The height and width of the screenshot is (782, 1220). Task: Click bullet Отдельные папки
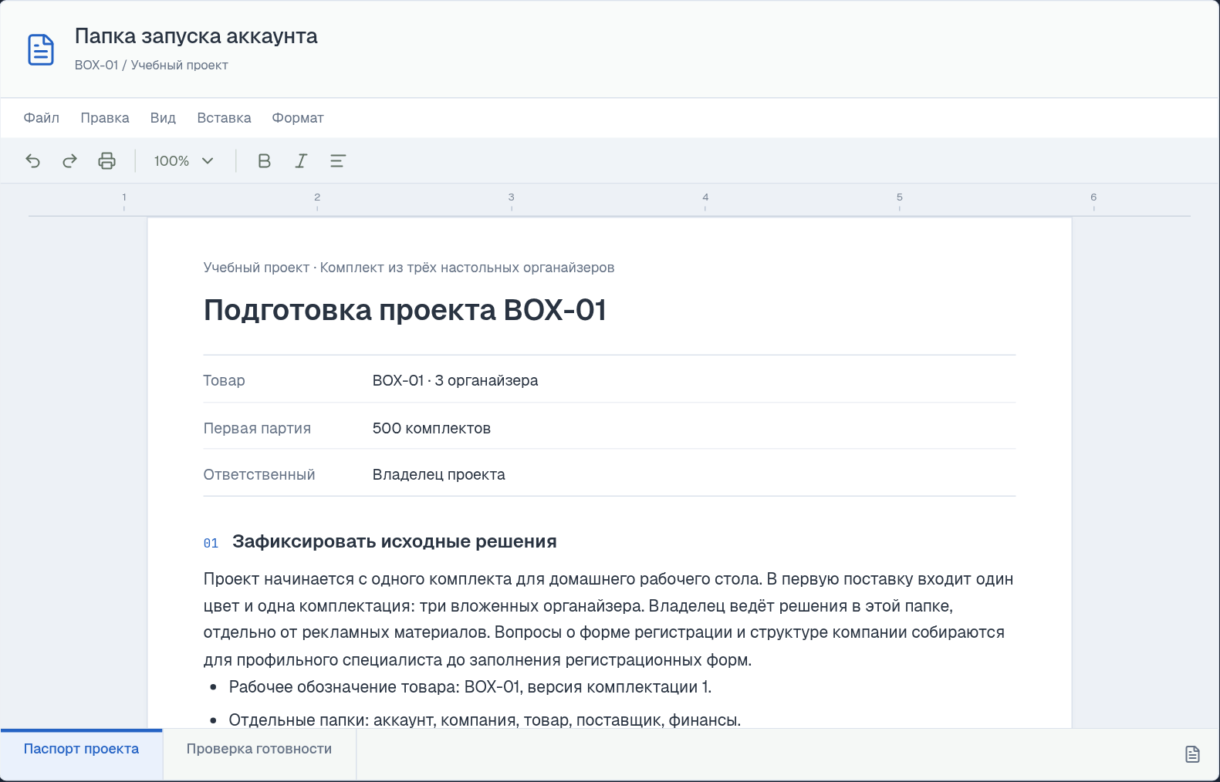tap(485, 720)
